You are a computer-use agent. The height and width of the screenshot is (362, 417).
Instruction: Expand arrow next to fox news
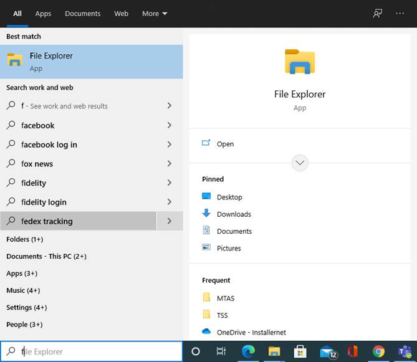[170, 164]
